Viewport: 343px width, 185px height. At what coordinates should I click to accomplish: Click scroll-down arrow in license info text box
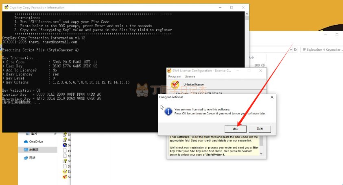point(261,153)
